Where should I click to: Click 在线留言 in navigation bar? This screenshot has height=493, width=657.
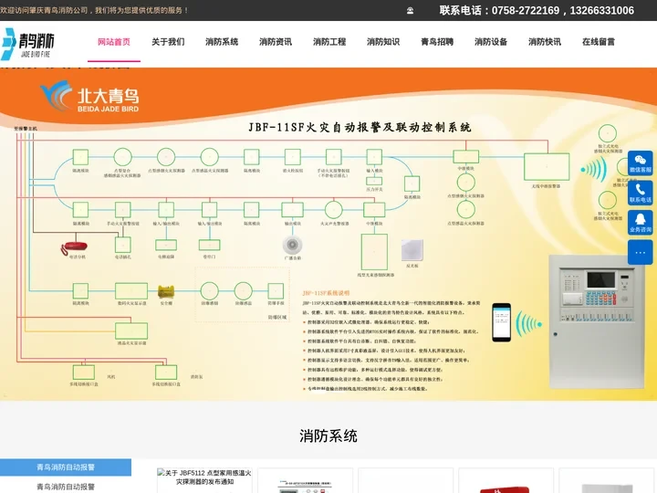[x=599, y=42]
